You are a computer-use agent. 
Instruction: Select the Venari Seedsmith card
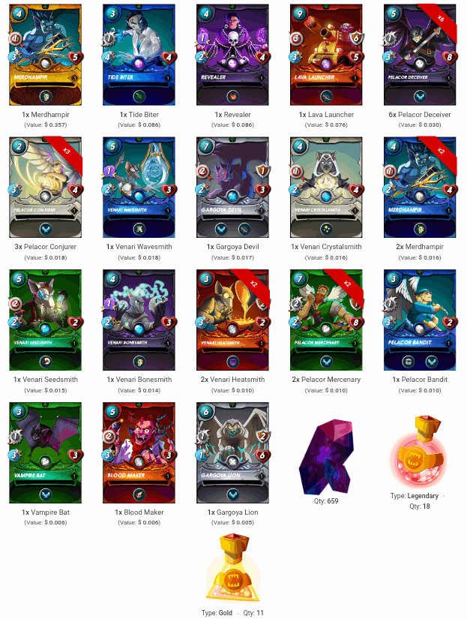pyautogui.click(x=46, y=320)
